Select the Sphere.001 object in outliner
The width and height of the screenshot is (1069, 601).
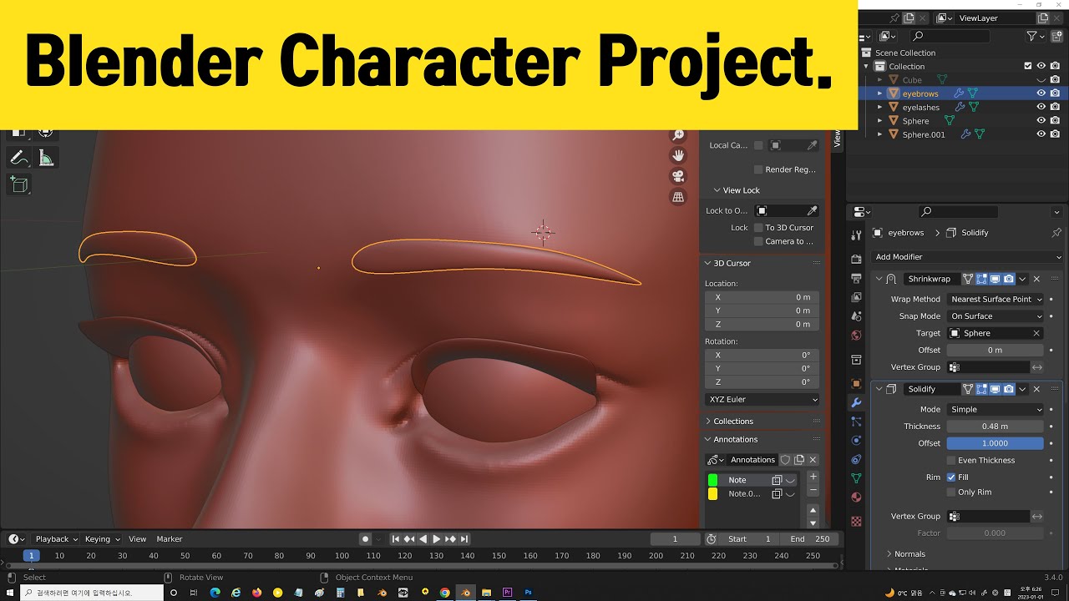[x=924, y=134]
